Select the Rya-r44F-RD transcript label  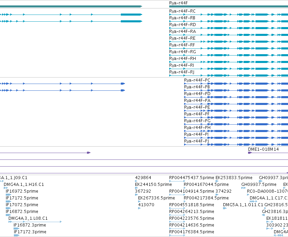tap(182, 25)
